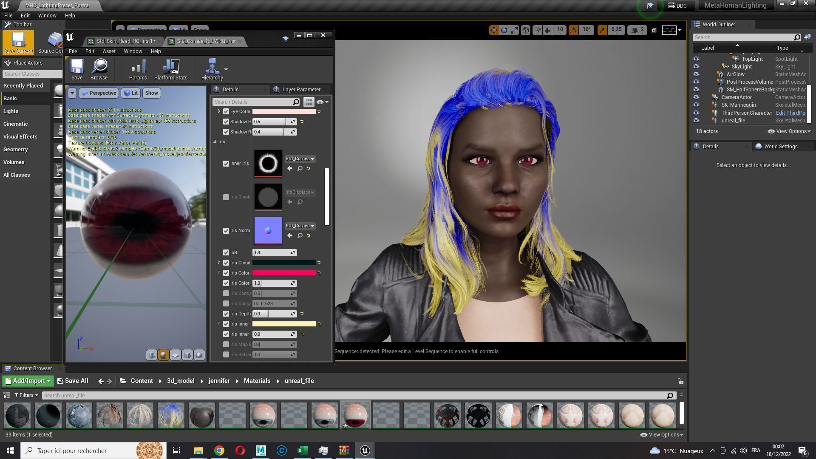Click Browse icon in material editor
The image size is (816, 459).
point(99,70)
